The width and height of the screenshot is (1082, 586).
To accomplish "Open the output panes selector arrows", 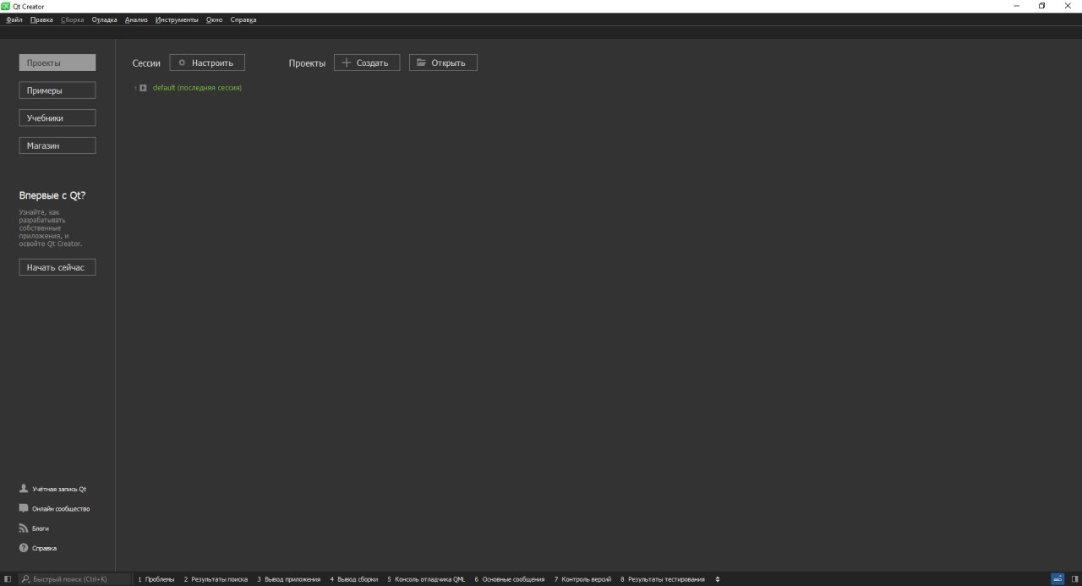I will pyautogui.click(x=718, y=579).
